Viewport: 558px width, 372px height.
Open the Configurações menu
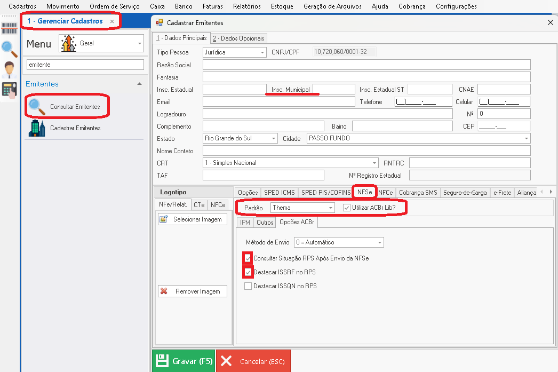coord(456,6)
